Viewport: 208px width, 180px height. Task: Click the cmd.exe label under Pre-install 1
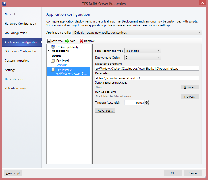click(x=61, y=65)
